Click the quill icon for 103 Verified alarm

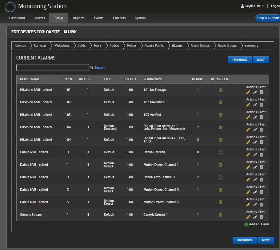point(255,117)
